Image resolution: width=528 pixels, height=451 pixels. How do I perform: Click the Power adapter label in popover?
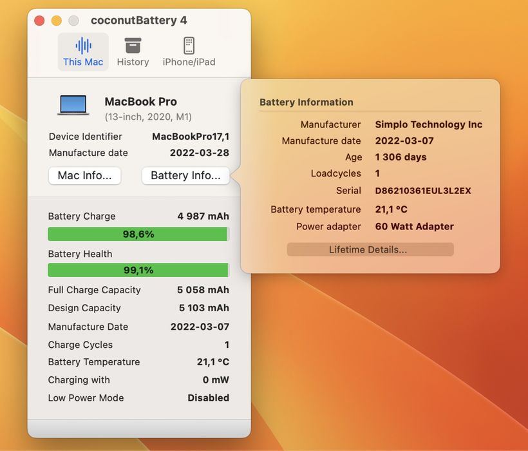pyautogui.click(x=328, y=226)
